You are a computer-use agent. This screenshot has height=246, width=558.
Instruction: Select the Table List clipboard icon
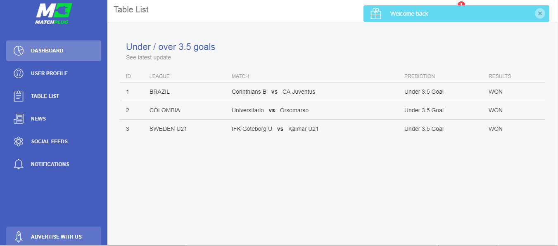coord(19,96)
